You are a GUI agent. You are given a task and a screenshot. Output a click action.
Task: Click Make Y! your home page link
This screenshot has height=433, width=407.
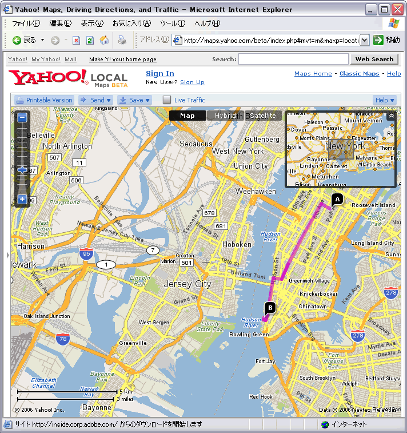click(123, 59)
